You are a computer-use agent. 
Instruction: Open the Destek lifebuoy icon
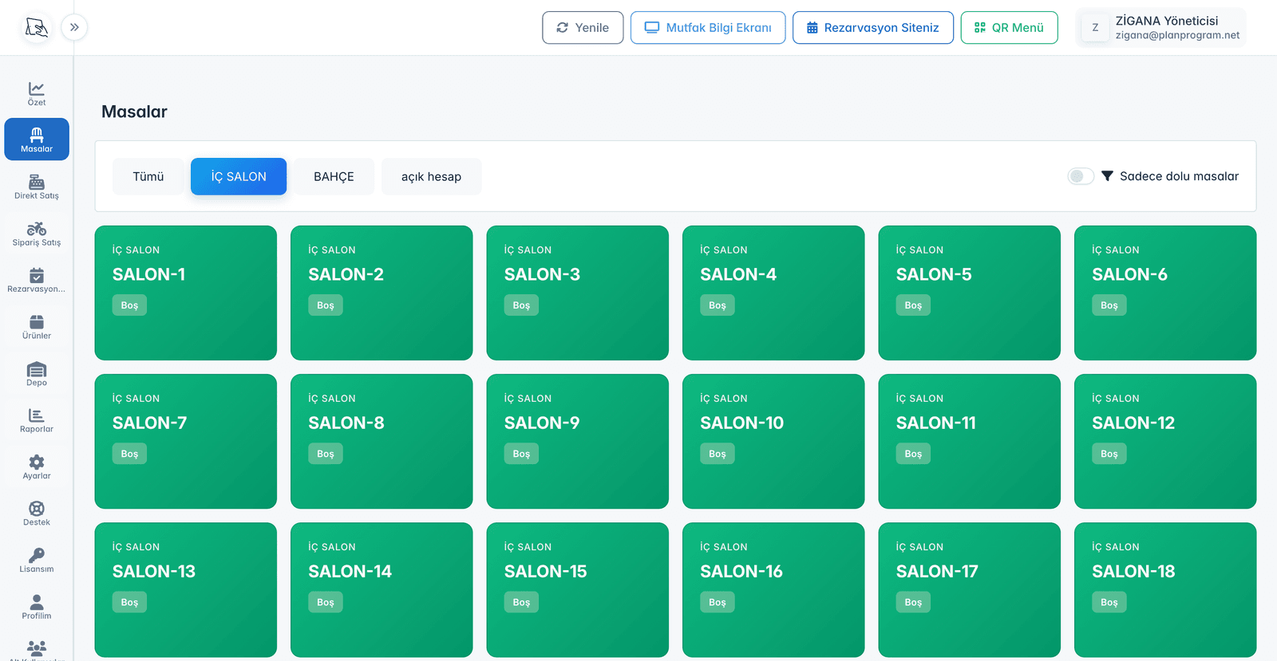(37, 509)
